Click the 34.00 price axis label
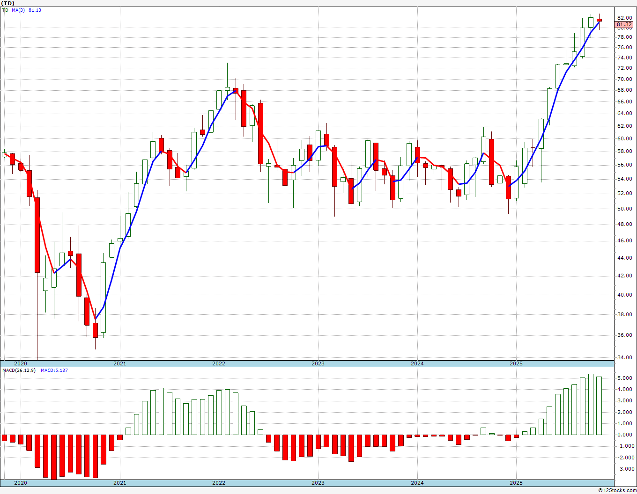The height and width of the screenshot is (494, 637). 624,357
